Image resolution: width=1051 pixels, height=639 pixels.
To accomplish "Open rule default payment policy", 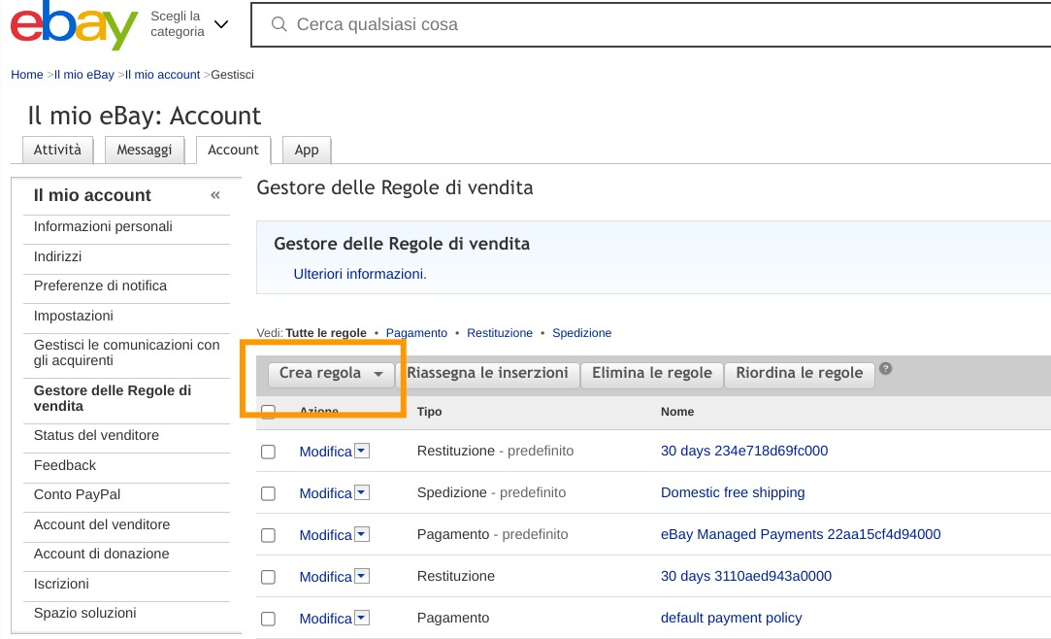I will 732,618.
